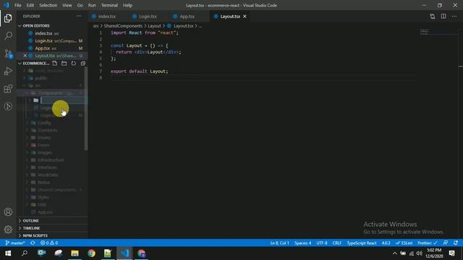This screenshot has height=260, width=463.
Task: Change line endings via CRLF
Action: click(x=337, y=243)
